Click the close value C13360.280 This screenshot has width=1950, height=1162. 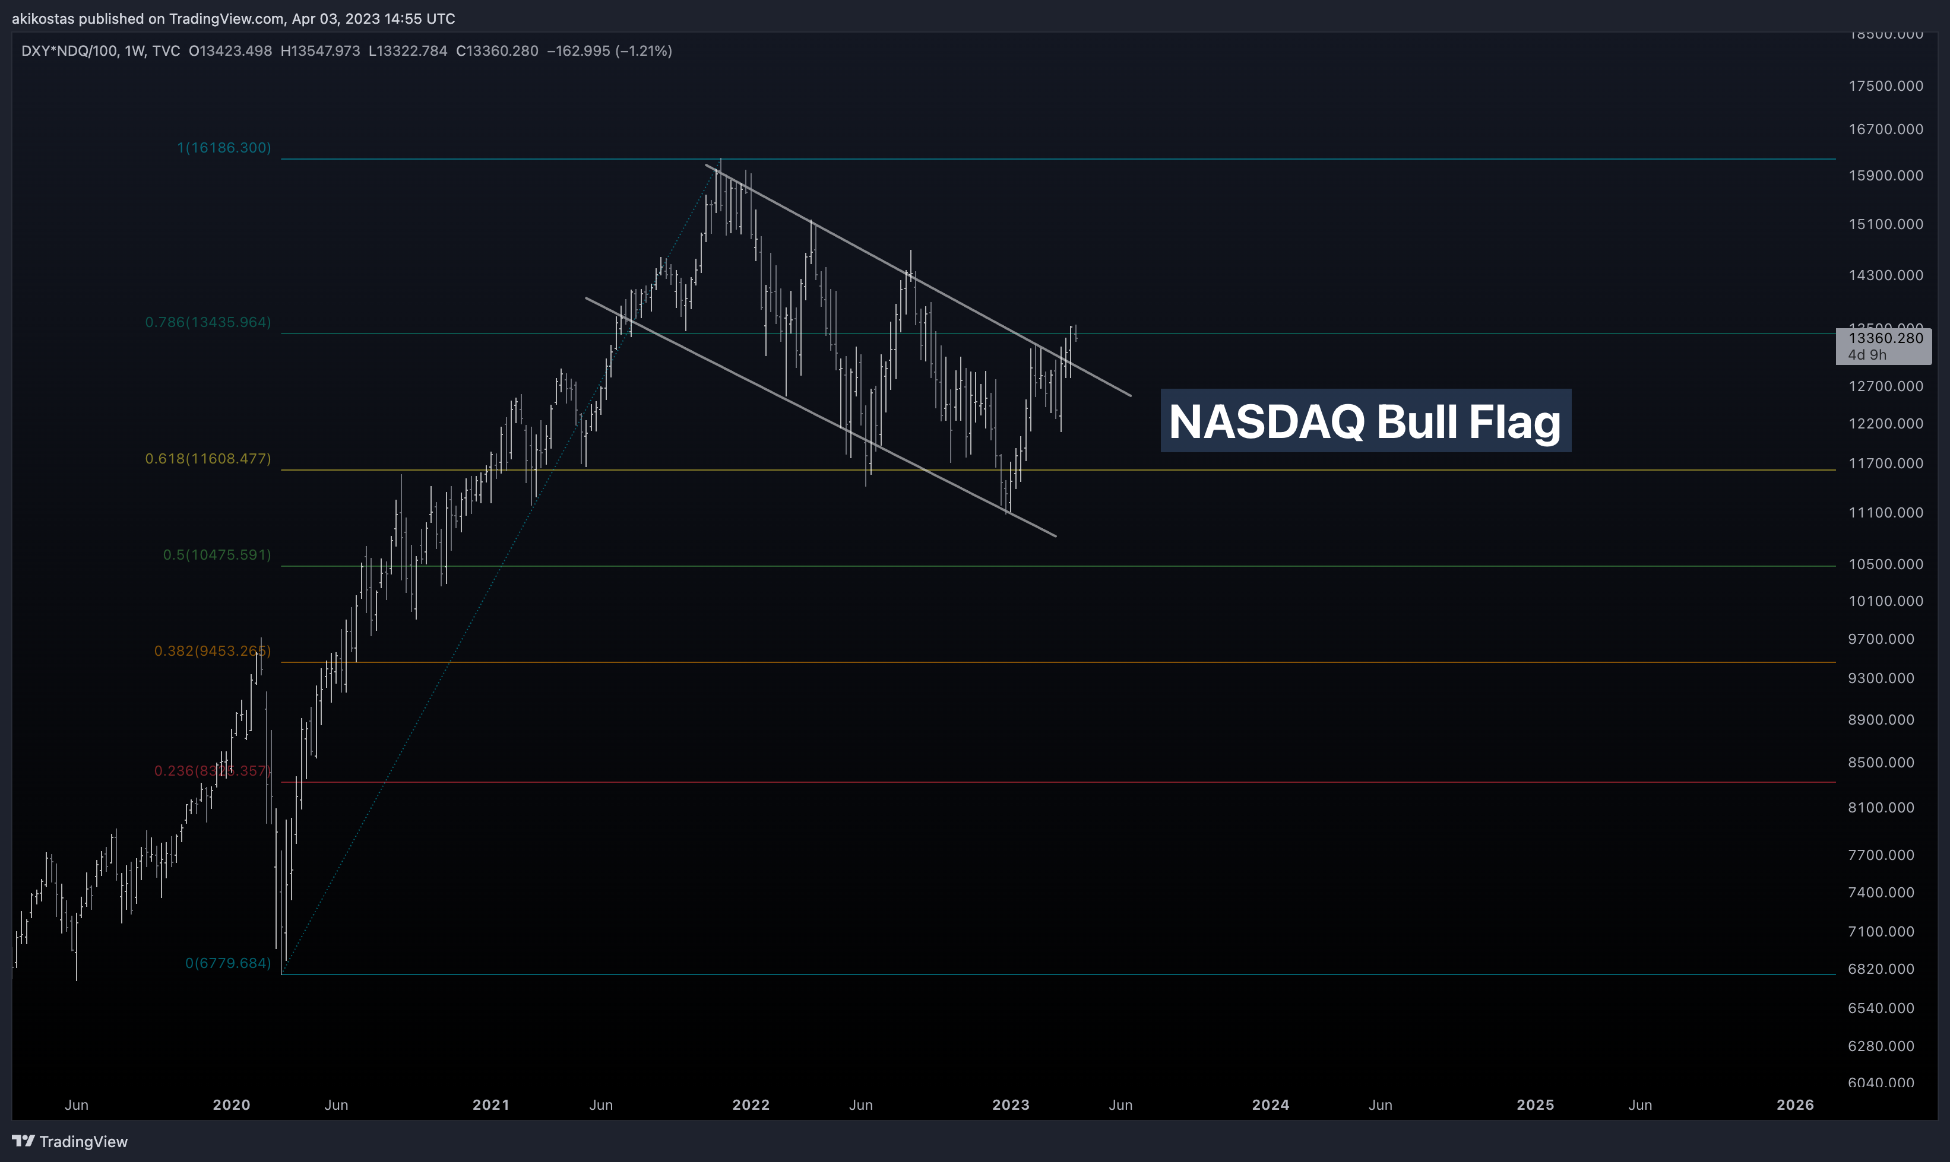(498, 51)
